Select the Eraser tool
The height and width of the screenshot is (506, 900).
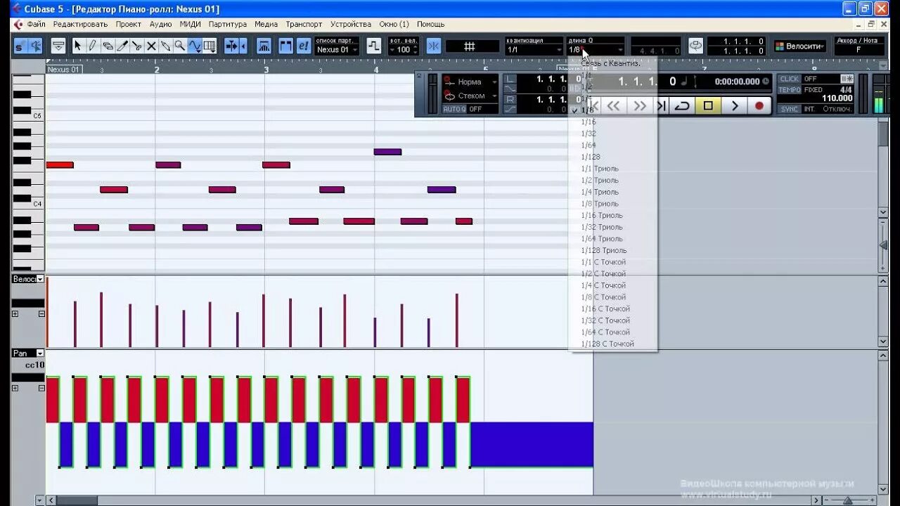(107, 46)
